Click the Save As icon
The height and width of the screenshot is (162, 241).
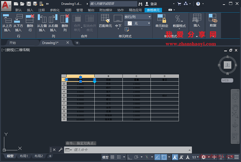tap(35, 4)
